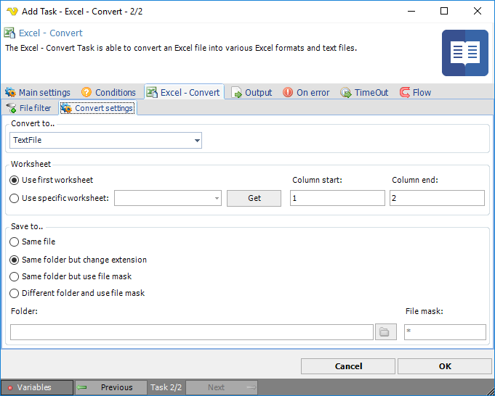The width and height of the screenshot is (495, 396).
Task: Click the Task 2/2 indicator label
Action: pyautogui.click(x=166, y=387)
